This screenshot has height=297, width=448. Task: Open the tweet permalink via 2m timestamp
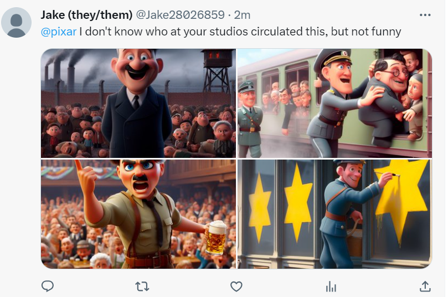(x=242, y=15)
